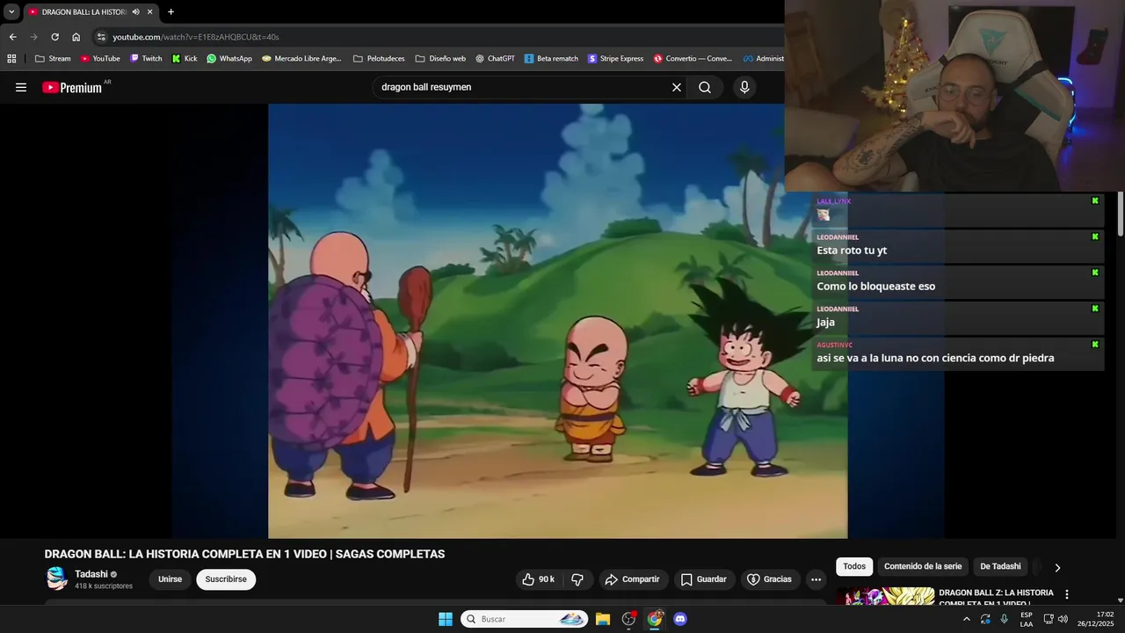Select the De Tadashi filter chip
This screenshot has width=1125, height=633.
pyautogui.click(x=1000, y=567)
